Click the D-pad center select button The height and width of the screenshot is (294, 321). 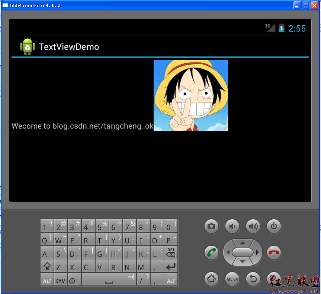(243, 252)
